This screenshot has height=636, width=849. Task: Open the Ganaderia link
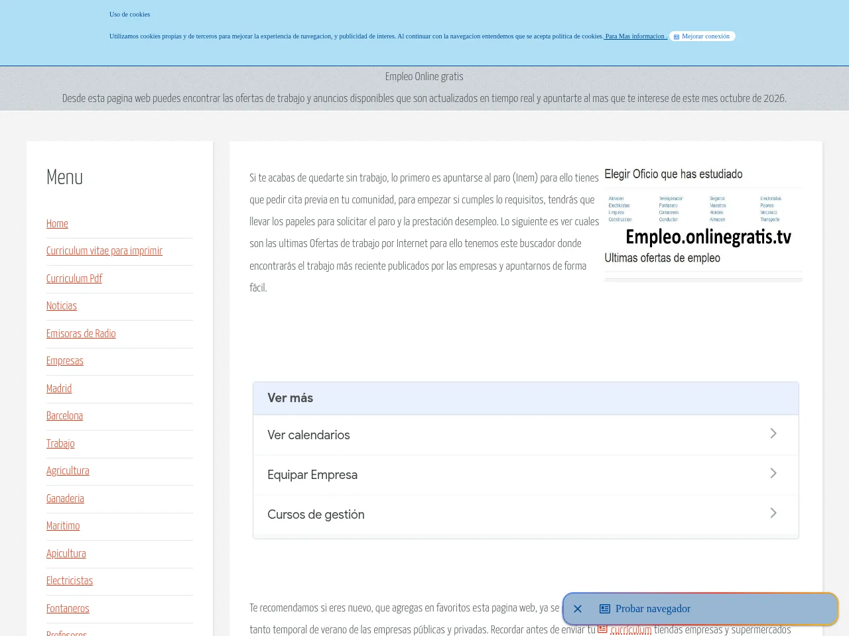pos(65,499)
